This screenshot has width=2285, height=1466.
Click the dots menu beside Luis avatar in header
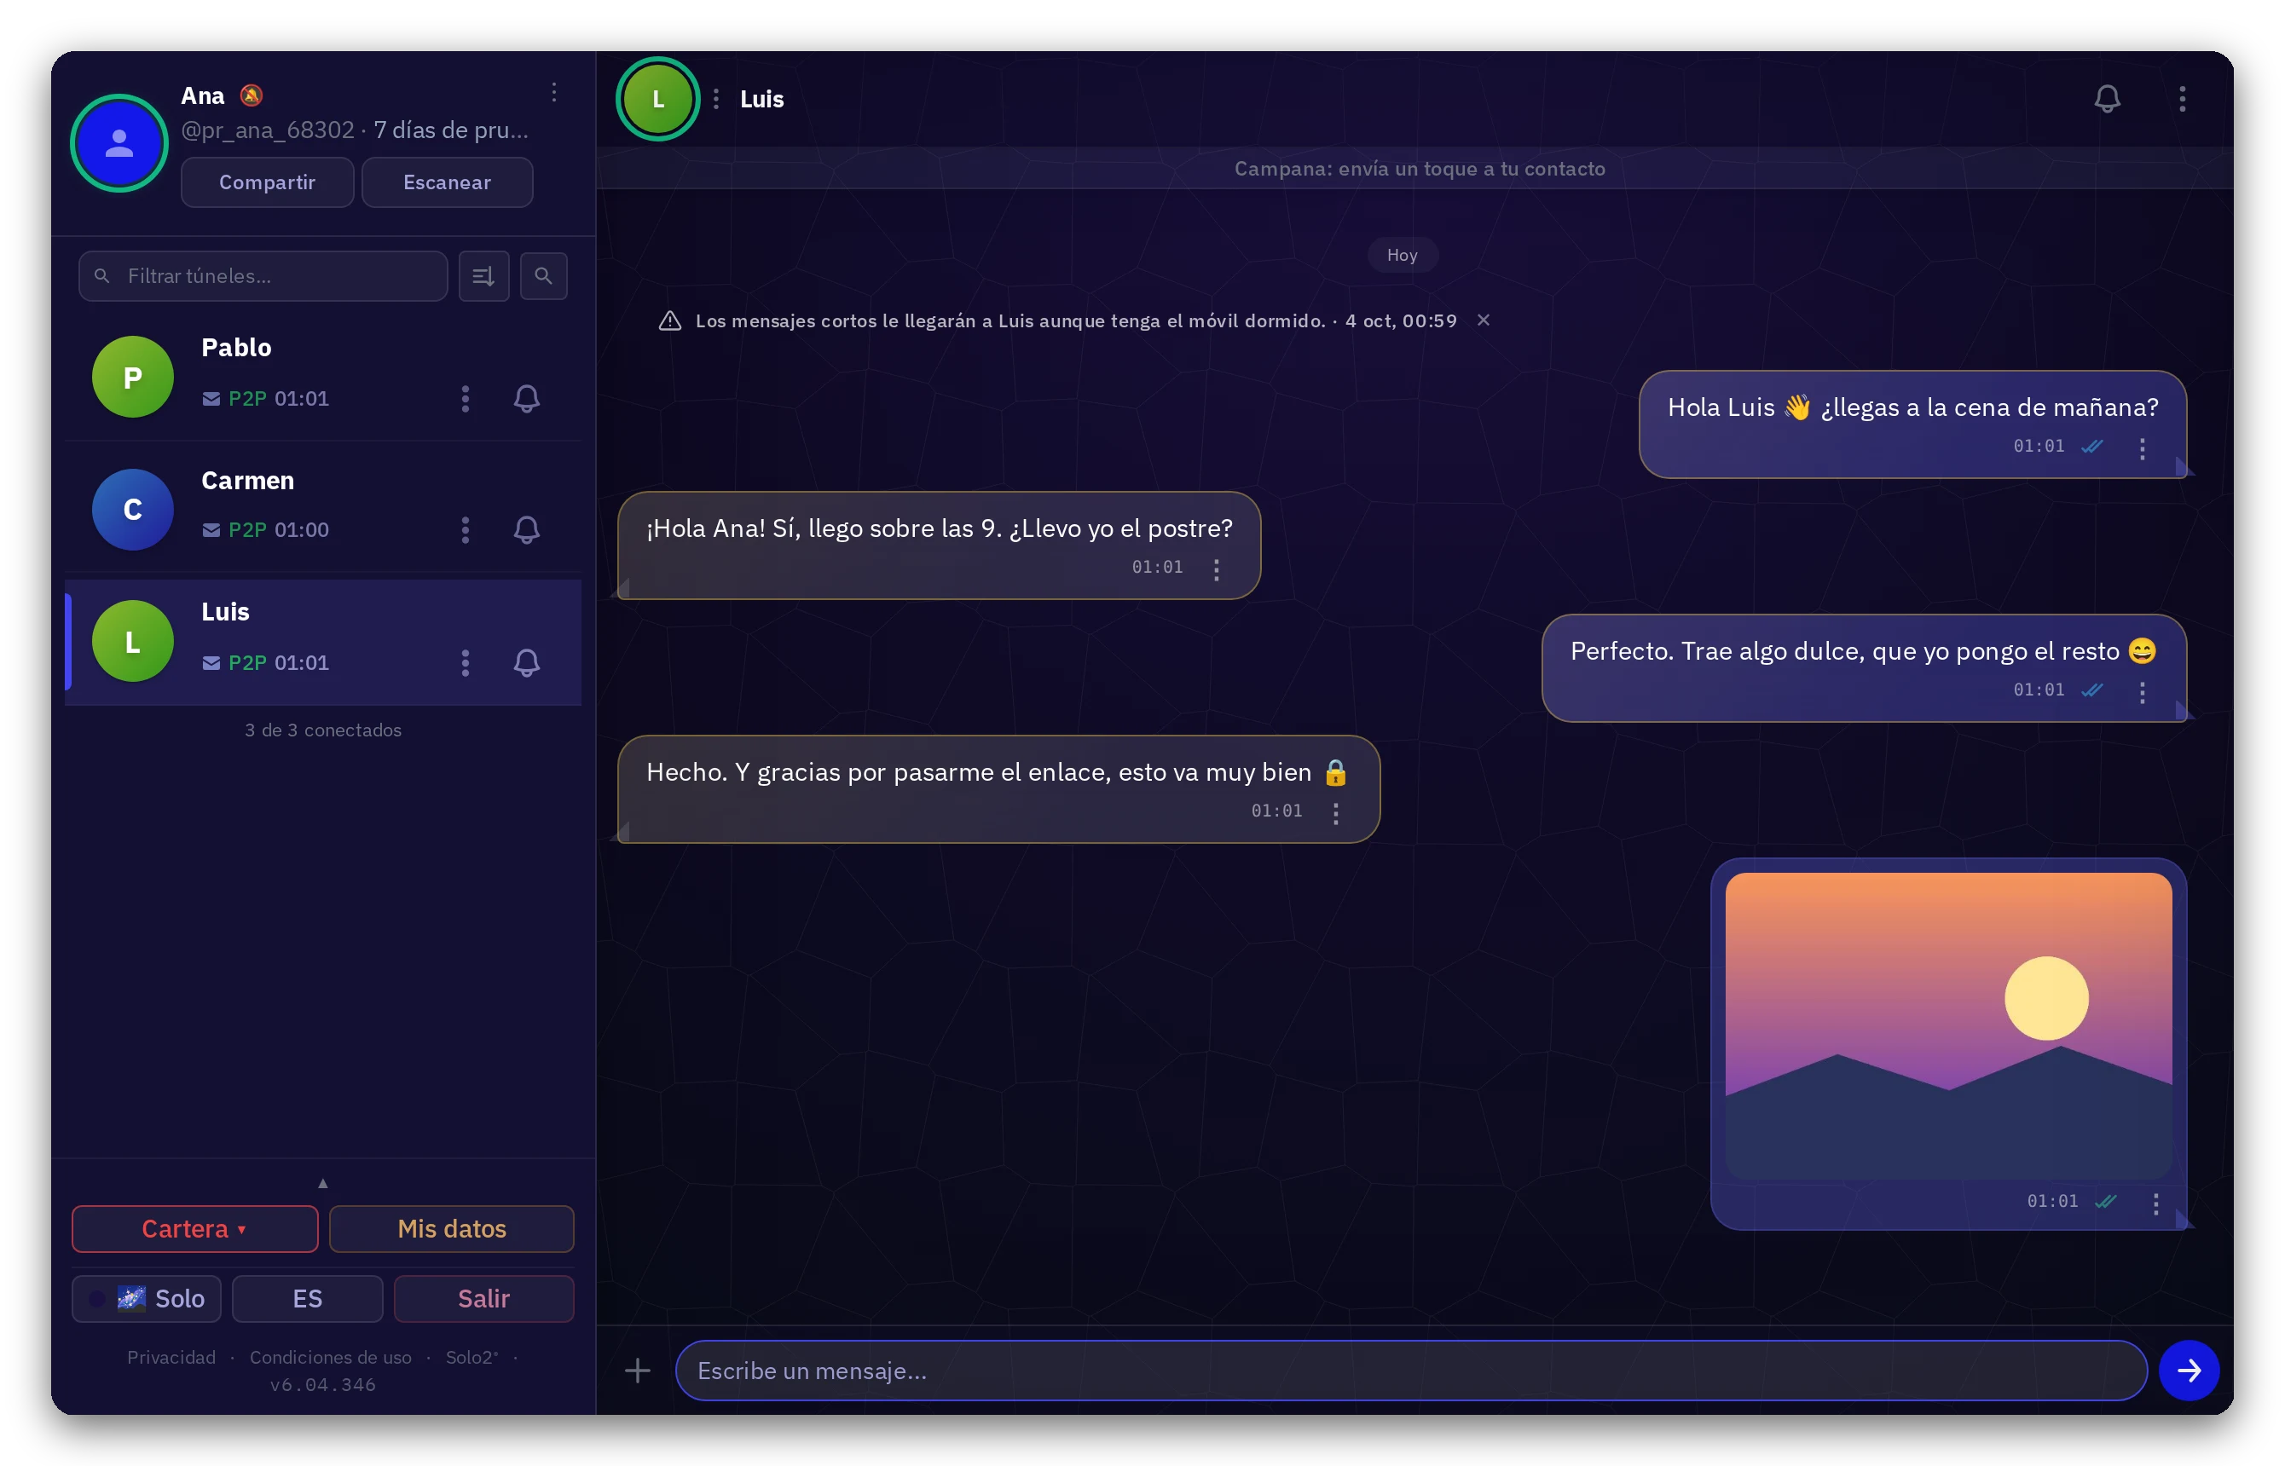pyautogui.click(x=716, y=99)
